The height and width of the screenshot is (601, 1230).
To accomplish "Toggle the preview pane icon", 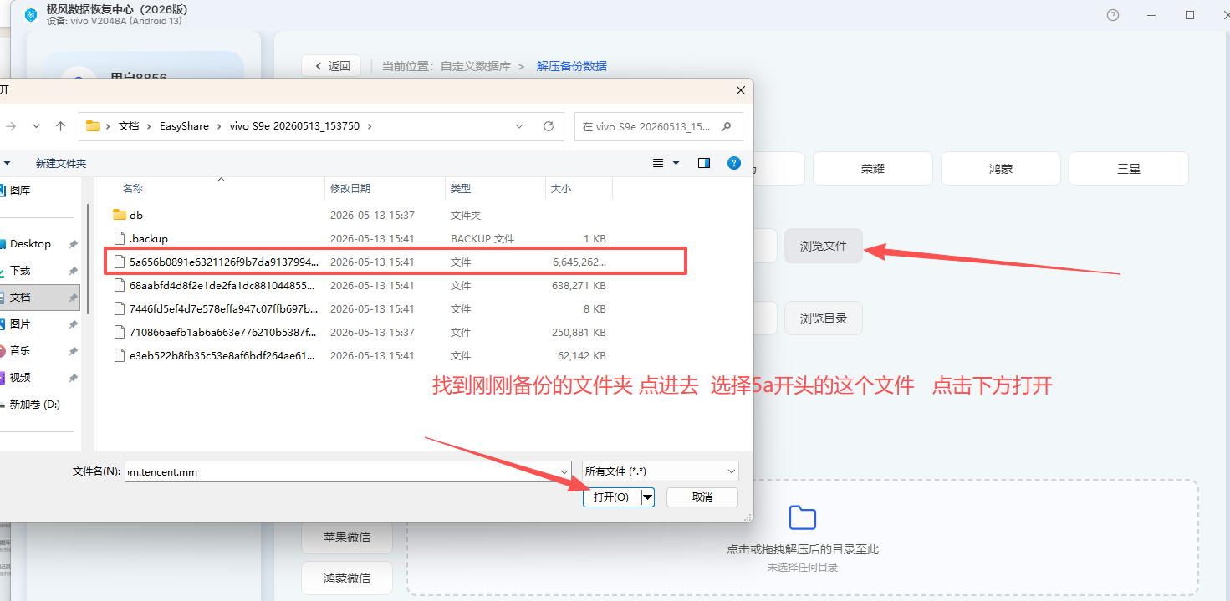I will [x=704, y=163].
